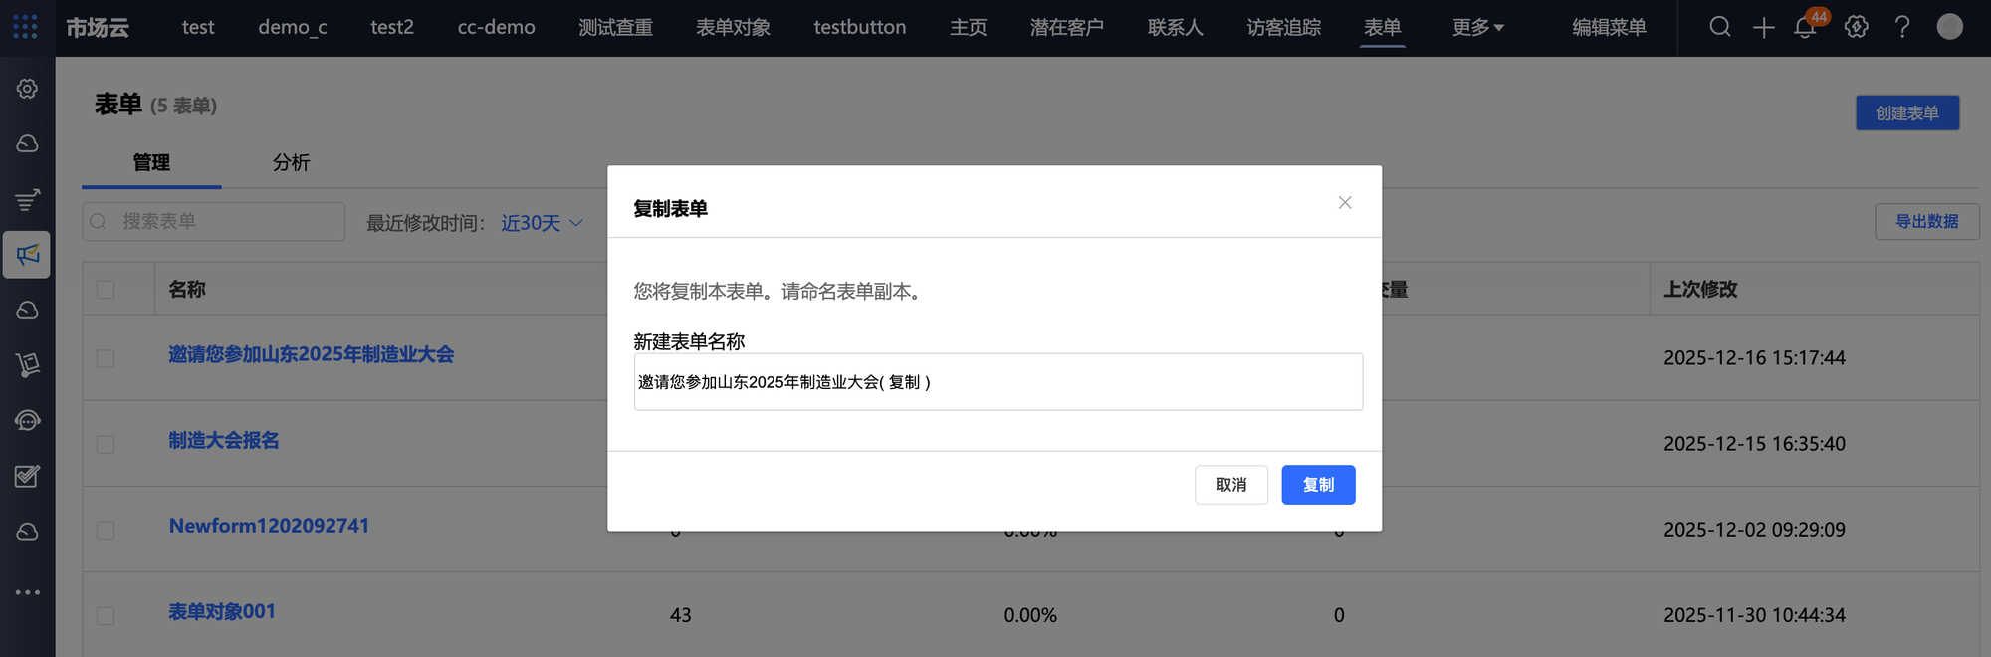Click the plus icon in top bar
1991x657 pixels.
coord(1763,28)
